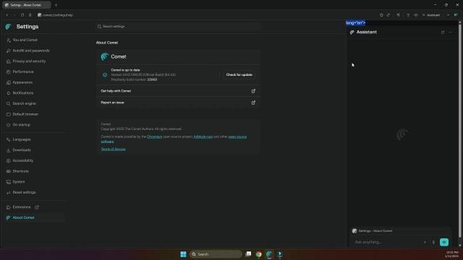This screenshot has width=463, height=260.
Task: Open the Assistant panel more options menu
Action: coord(451,32)
